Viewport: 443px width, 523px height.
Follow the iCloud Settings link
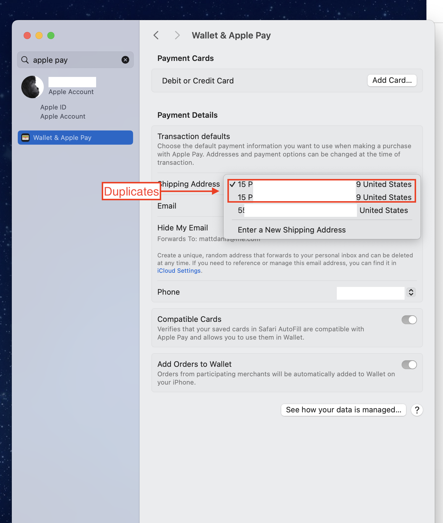coord(179,271)
